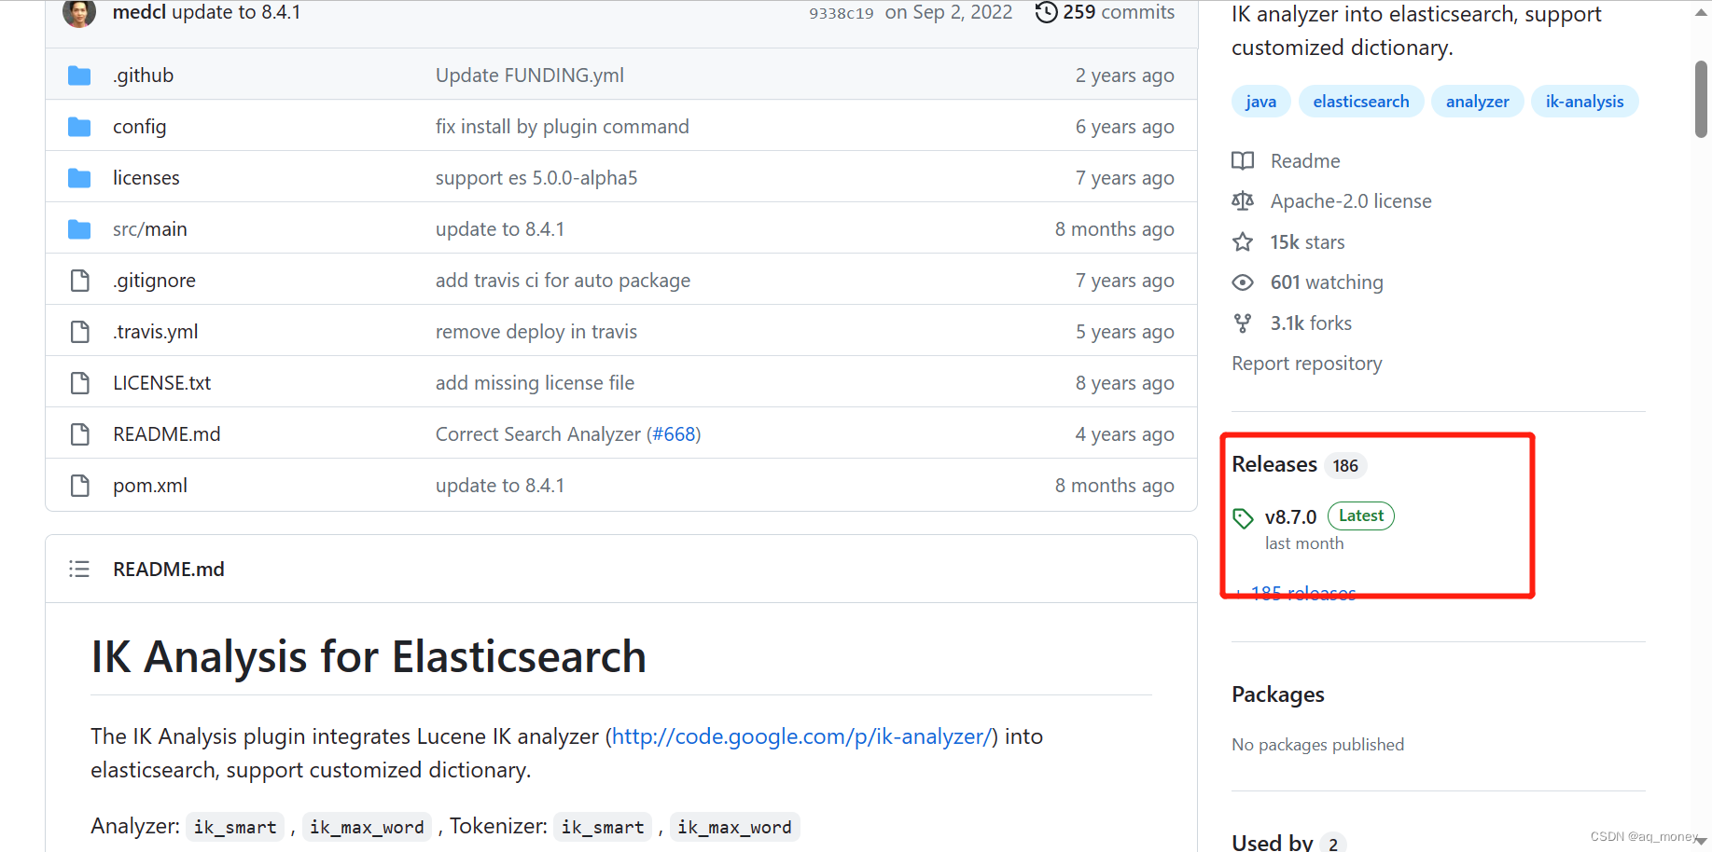Open the .github folder link
The width and height of the screenshot is (1712, 852).
coord(144,76)
